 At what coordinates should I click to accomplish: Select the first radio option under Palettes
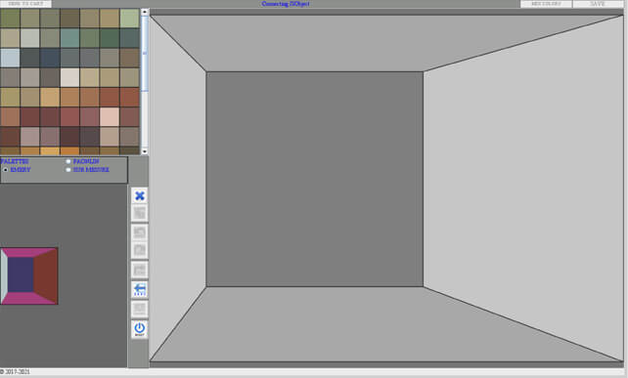pos(6,170)
